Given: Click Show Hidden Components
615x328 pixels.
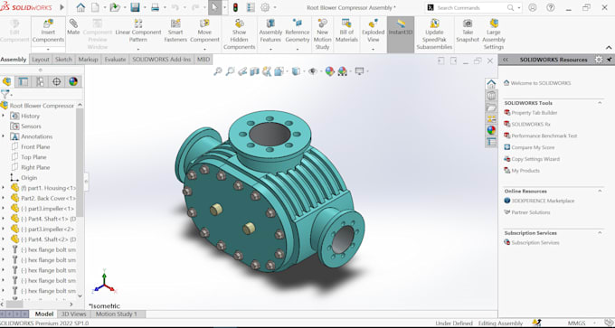Looking at the screenshot, I should [240, 34].
